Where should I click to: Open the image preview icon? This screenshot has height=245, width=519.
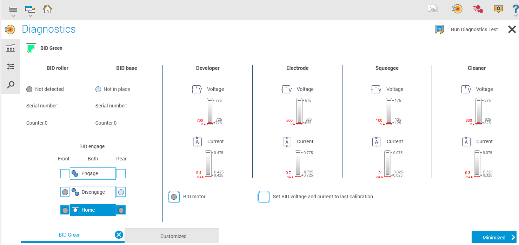[x=433, y=9]
